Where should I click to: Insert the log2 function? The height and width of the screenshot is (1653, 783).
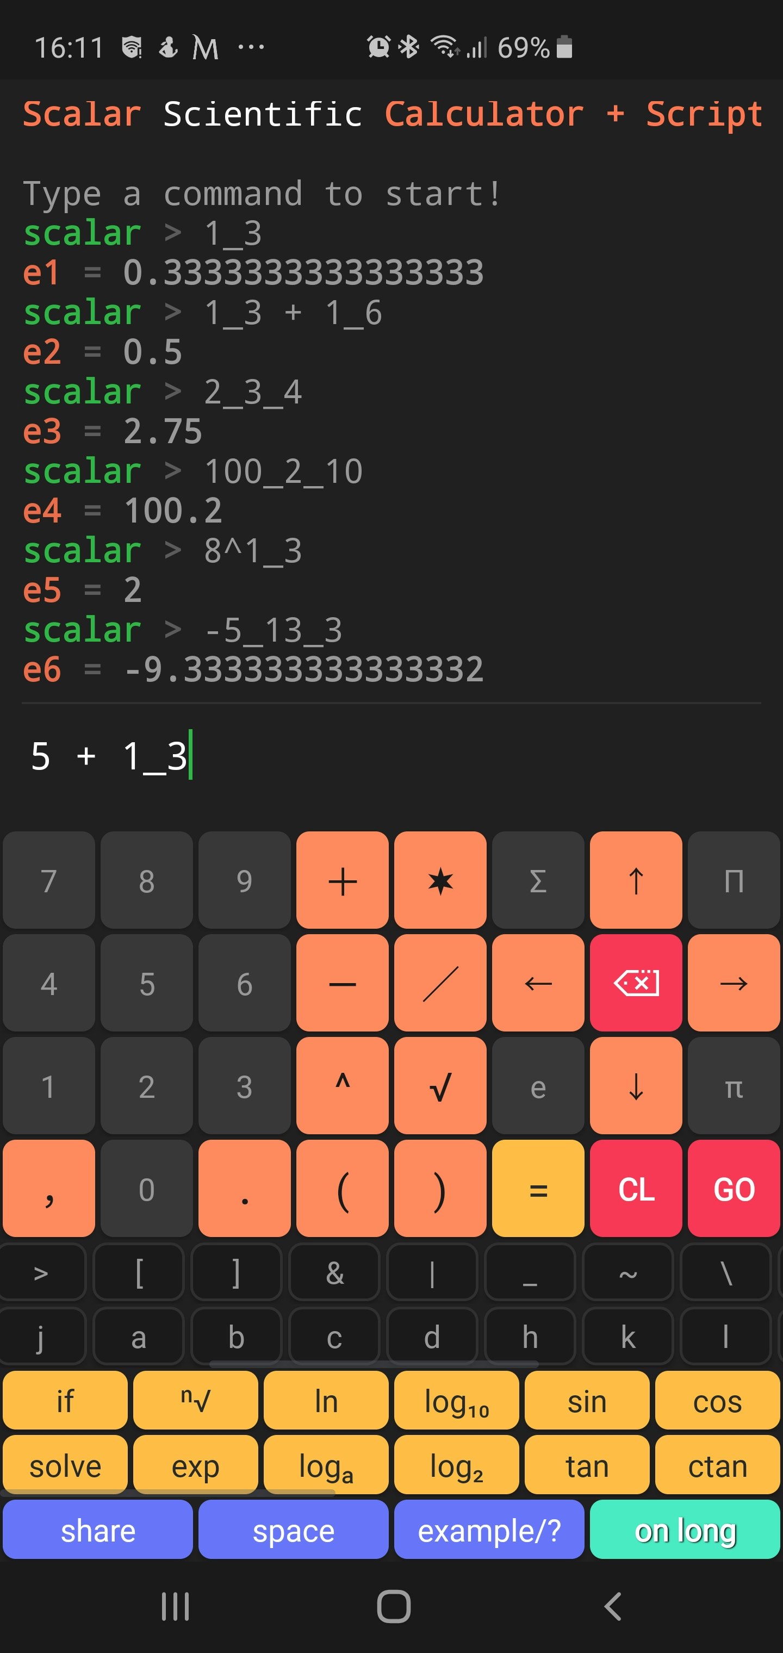point(456,1464)
